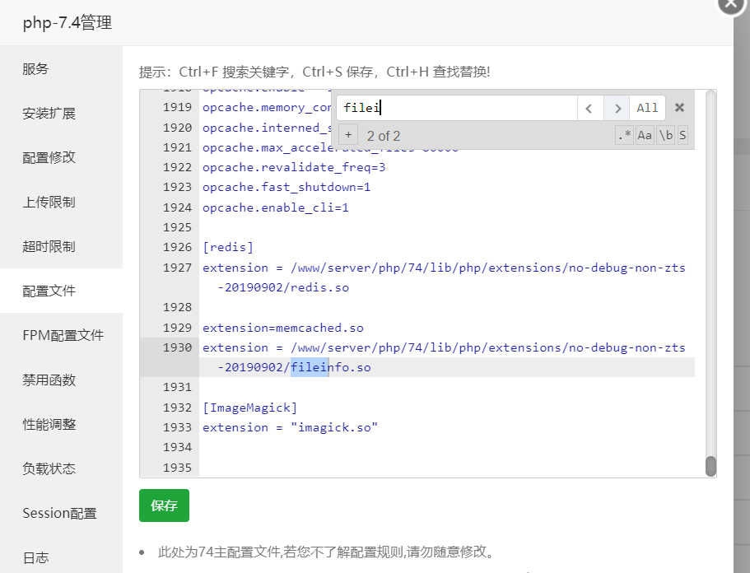Toggle whole word search (\b)

(x=666, y=135)
